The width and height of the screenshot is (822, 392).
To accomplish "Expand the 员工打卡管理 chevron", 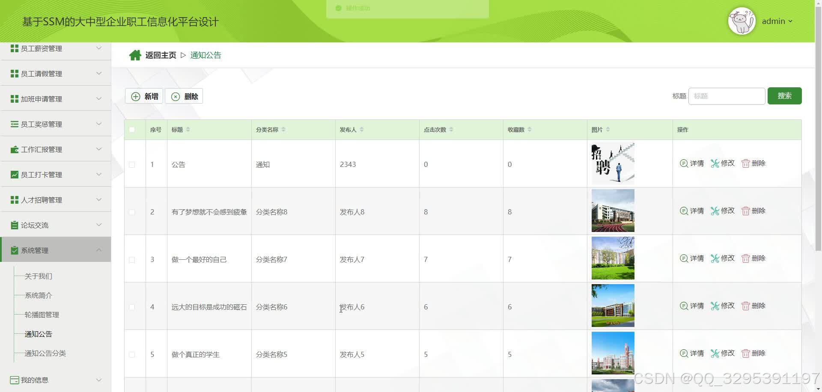I will (x=99, y=174).
